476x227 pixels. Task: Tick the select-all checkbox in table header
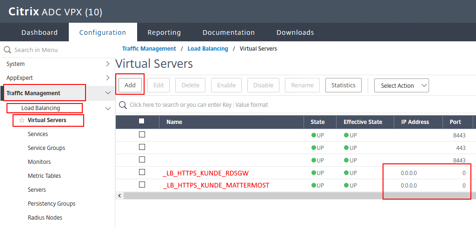pyautogui.click(x=142, y=122)
